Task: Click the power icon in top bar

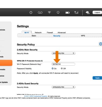Action: (x=31, y=13)
